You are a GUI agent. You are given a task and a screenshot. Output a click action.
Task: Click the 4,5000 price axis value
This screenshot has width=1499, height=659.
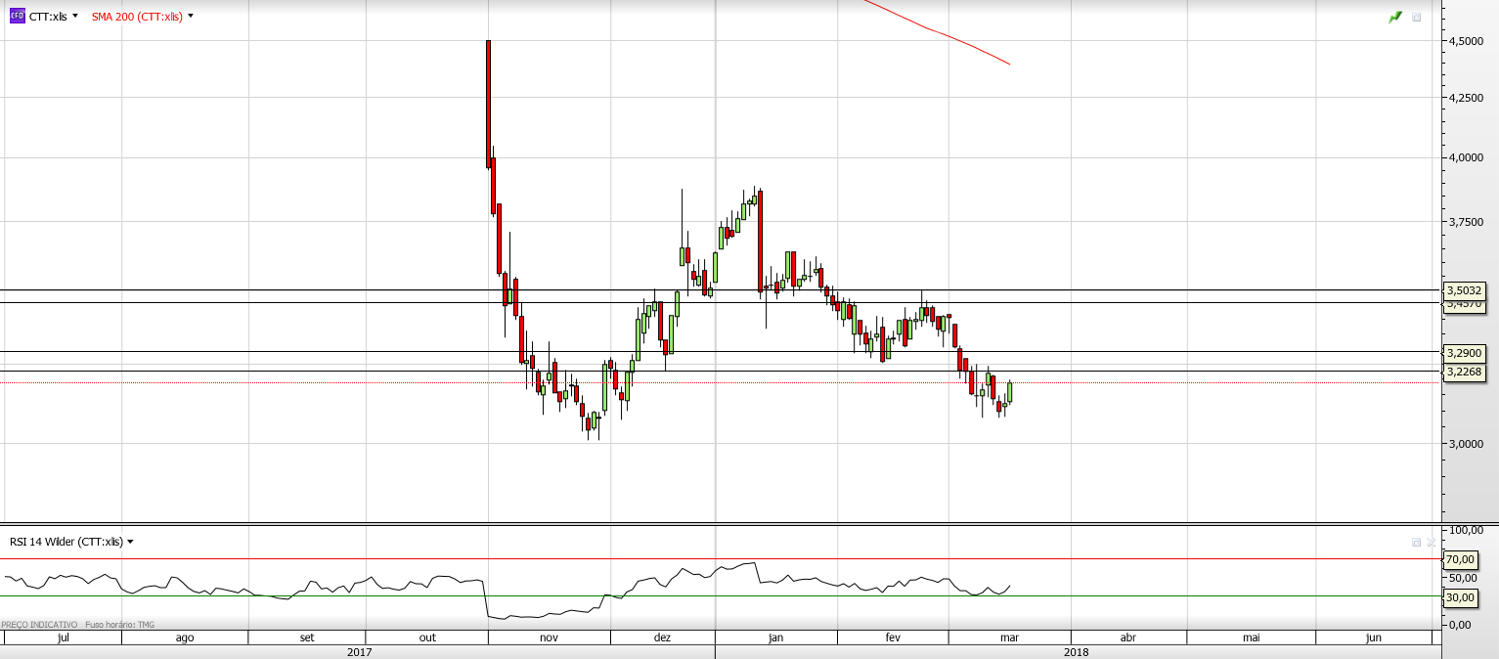(x=1468, y=41)
